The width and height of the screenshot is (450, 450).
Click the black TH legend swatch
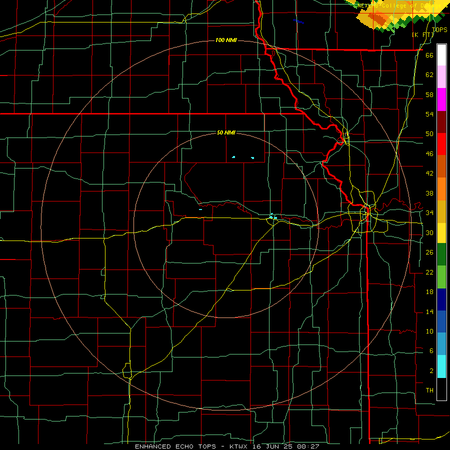[x=441, y=389]
